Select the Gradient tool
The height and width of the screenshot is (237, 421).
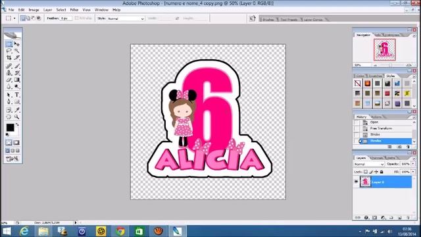point(17,80)
